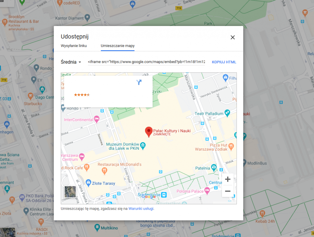The image size is (314, 237).
Task: Click KOPIUJ HTML button
Action: [x=224, y=62]
